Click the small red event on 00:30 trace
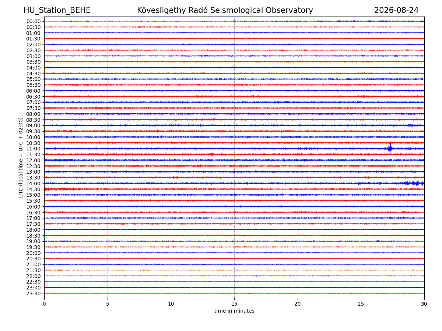 pos(139,27)
